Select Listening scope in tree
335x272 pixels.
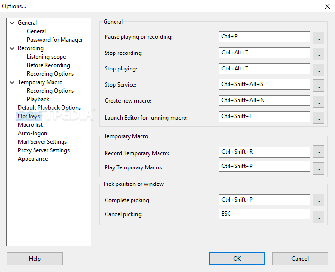point(46,57)
